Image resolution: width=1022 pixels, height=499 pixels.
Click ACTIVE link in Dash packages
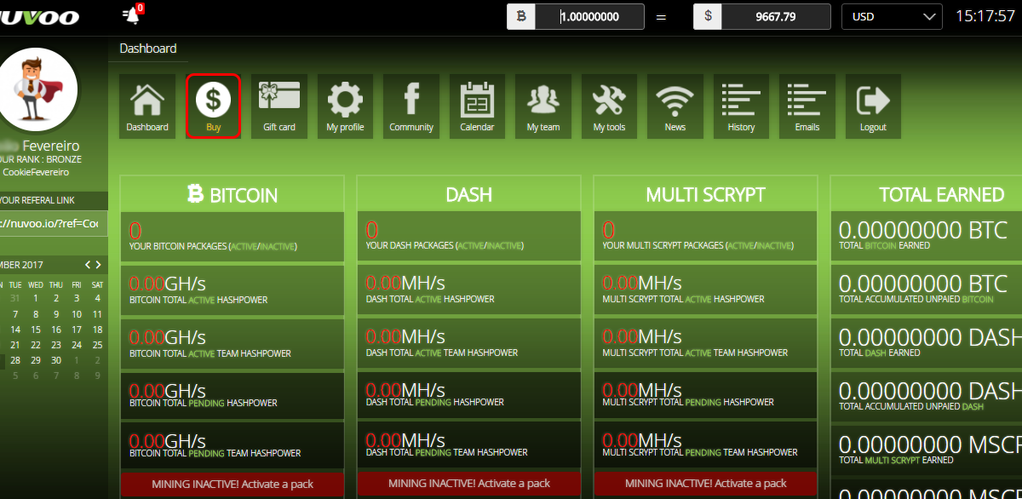pyautogui.click(x=471, y=246)
